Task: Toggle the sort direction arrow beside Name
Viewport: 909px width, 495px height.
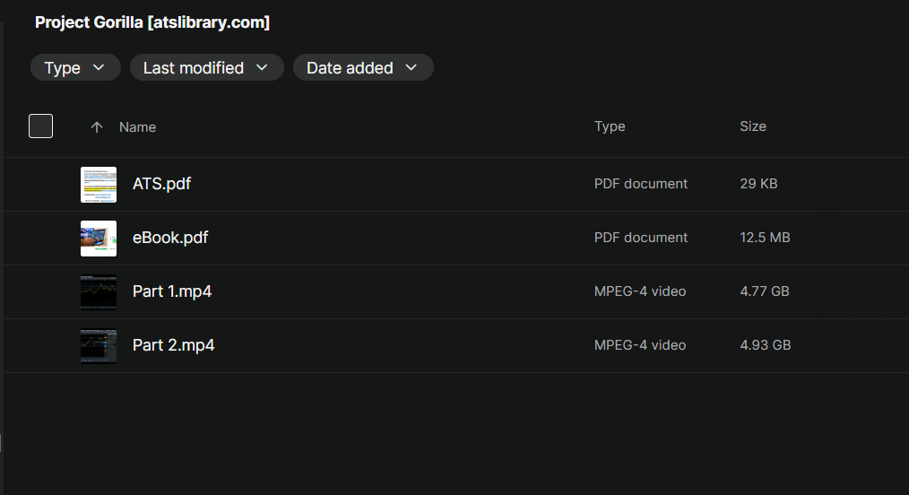Action: [x=97, y=127]
